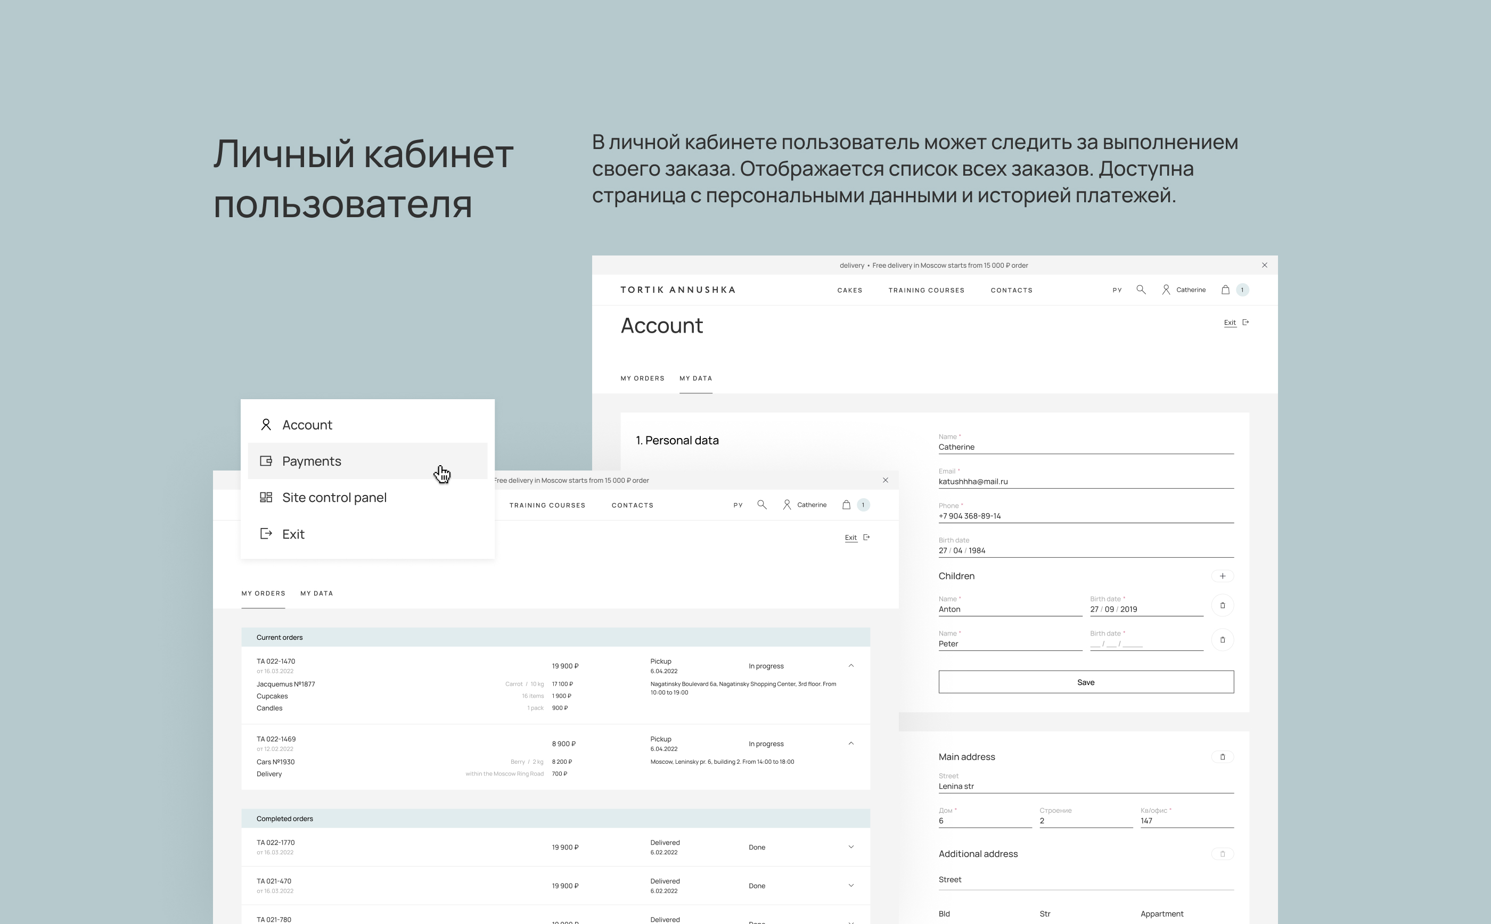Viewport: 1491px width, 924px height.
Task: Delete Peter child entry with trash icon
Action: 1222,640
